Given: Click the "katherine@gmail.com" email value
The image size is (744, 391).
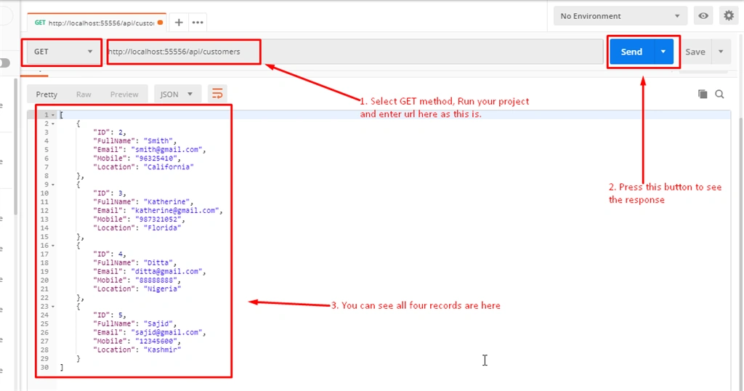Looking at the screenshot, I should (175, 210).
